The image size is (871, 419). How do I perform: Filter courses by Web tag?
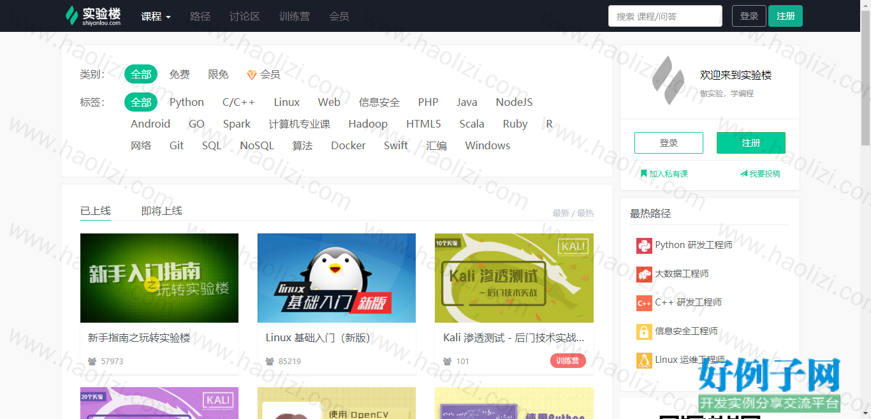(x=329, y=102)
